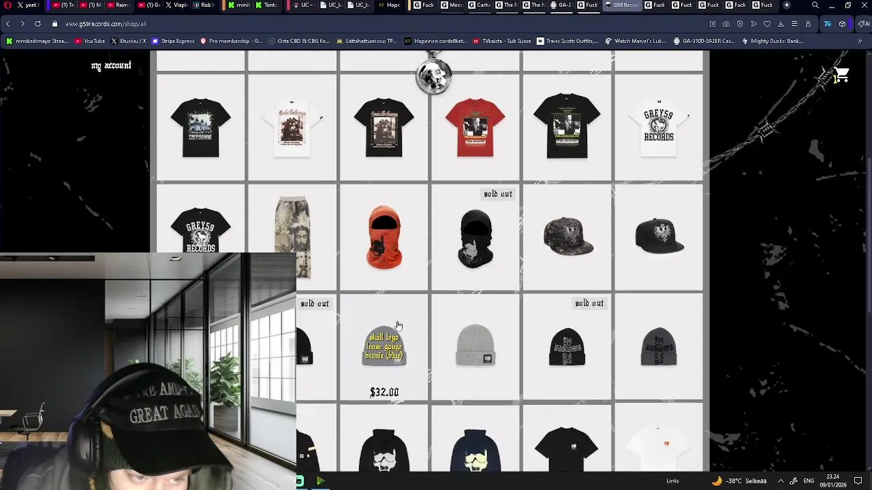This screenshot has height=490, width=872.
Task: Open the orange balaclava product
Action: point(384,238)
